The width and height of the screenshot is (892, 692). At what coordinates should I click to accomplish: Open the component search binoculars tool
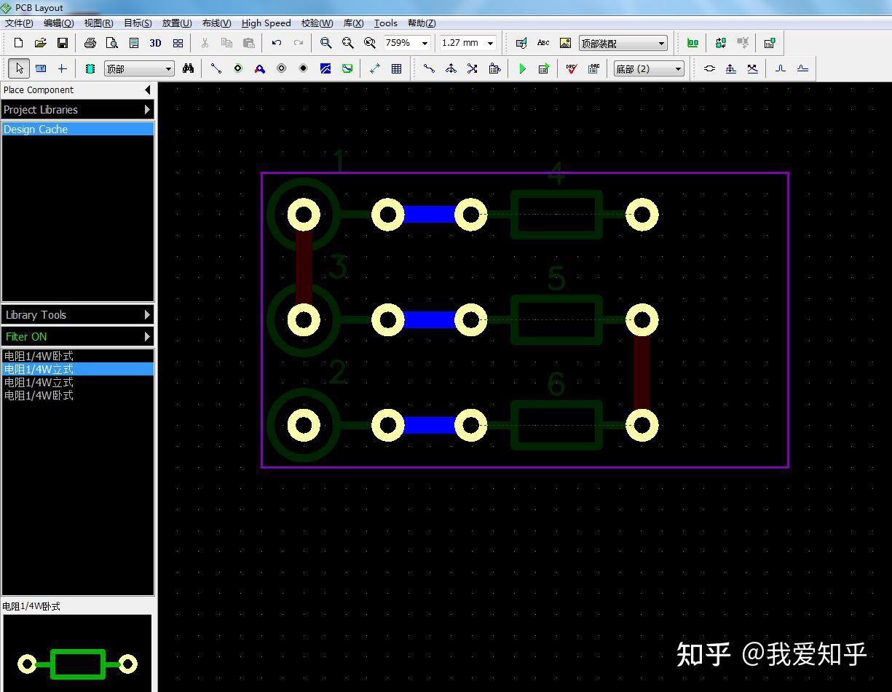tap(189, 68)
